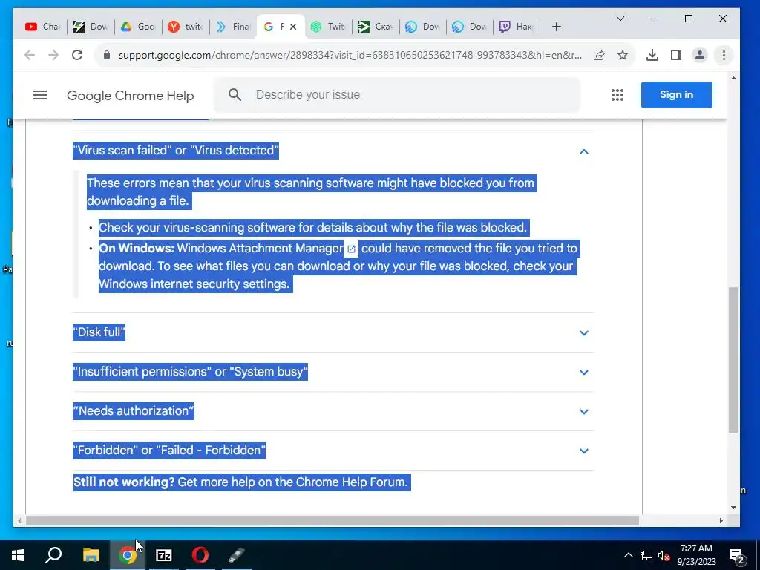Open the USB tool taskbar icon

tap(237, 555)
